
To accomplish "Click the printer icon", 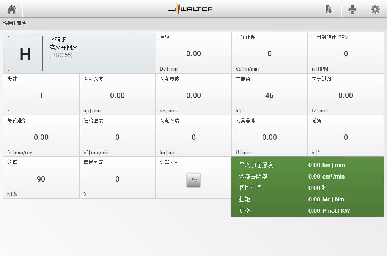I will point(352,9).
